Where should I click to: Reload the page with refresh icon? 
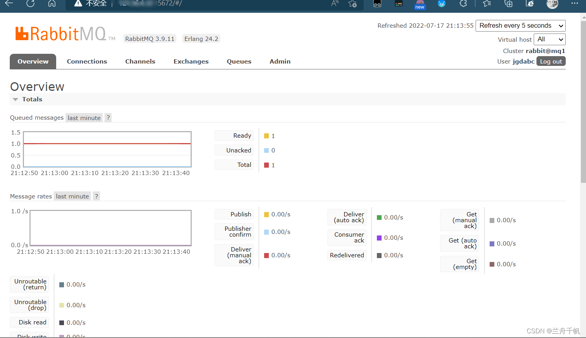[30, 3]
